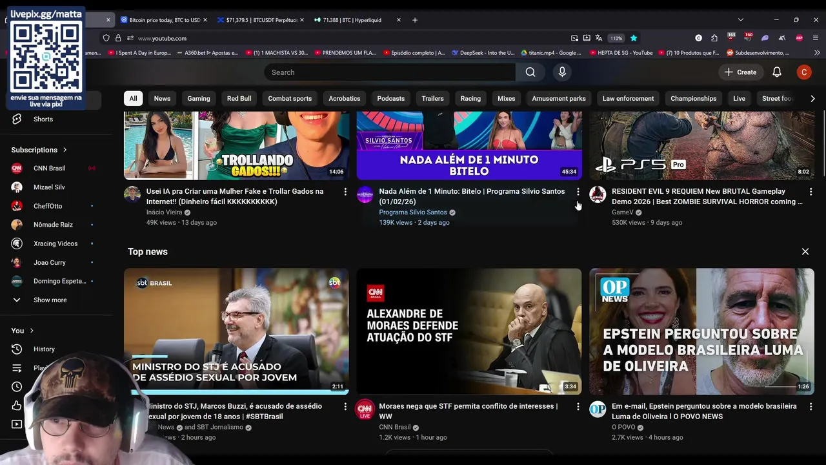Open YouTube notifications bell
826x465 pixels.
(x=777, y=72)
